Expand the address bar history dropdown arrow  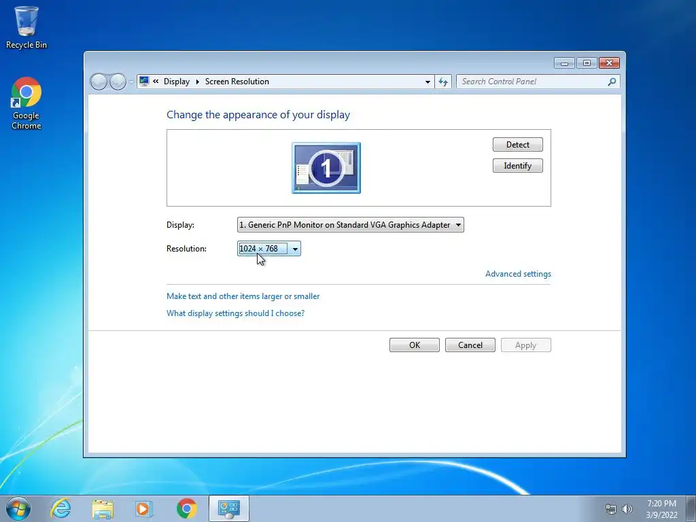pos(428,82)
